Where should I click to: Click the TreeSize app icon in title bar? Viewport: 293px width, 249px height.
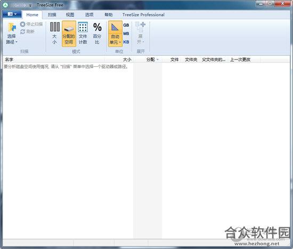[6, 5]
